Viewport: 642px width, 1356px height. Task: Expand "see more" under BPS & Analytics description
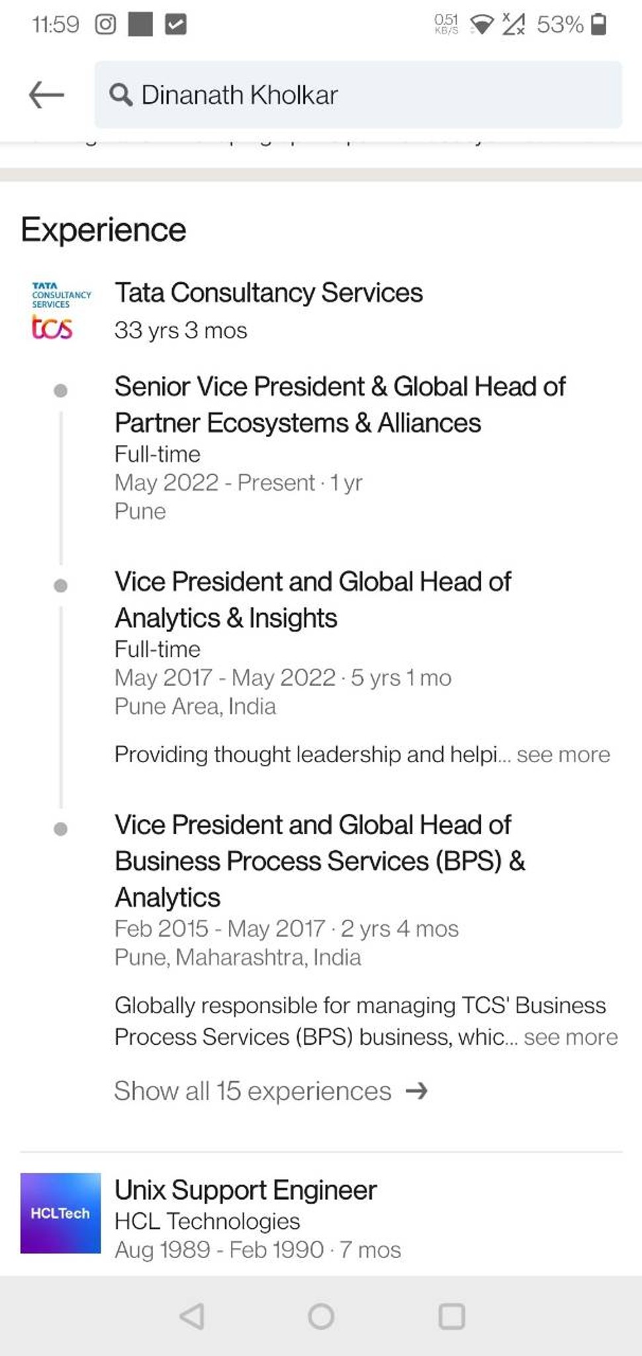[571, 1037]
